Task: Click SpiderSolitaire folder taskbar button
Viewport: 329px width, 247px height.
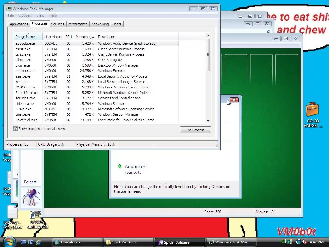Action: [x=128, y=242]
